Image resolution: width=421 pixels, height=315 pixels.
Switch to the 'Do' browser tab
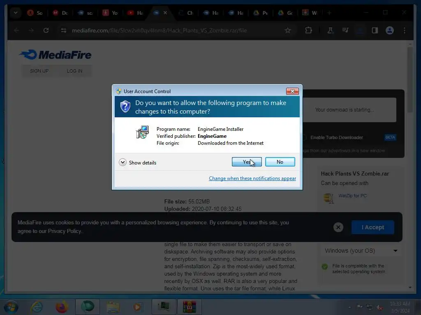(x=61, y=13)
